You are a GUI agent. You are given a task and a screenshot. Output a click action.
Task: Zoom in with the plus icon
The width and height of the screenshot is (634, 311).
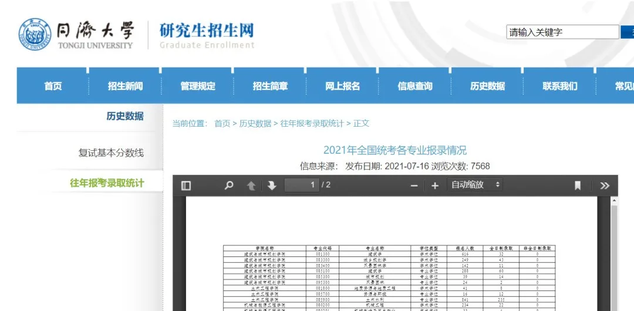click(434, 185)
